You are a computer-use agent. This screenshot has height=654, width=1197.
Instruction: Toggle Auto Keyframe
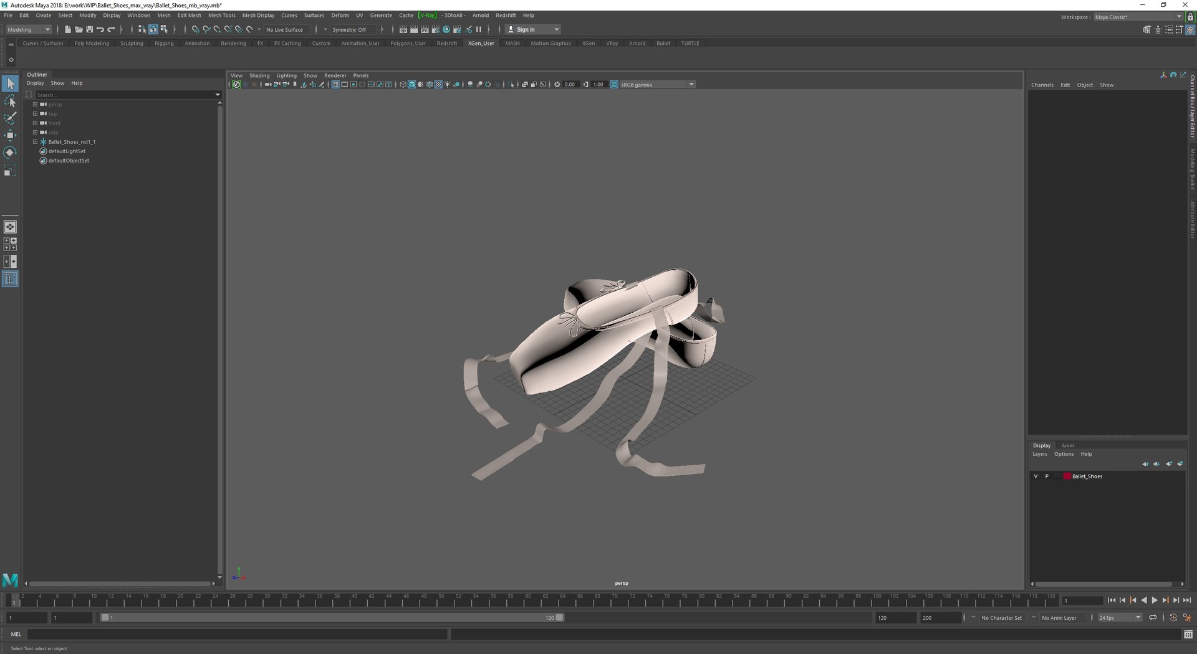pos(1173,617)
